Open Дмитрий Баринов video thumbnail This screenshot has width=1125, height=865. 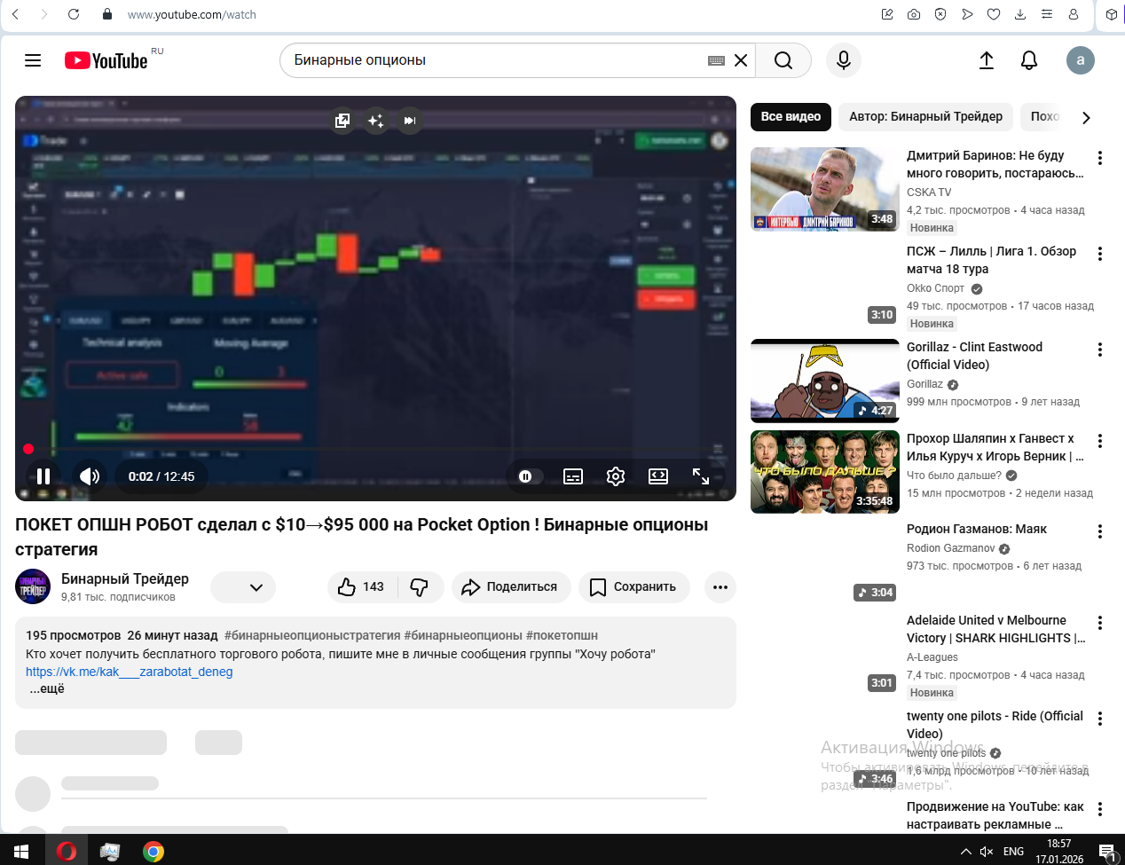825,189
